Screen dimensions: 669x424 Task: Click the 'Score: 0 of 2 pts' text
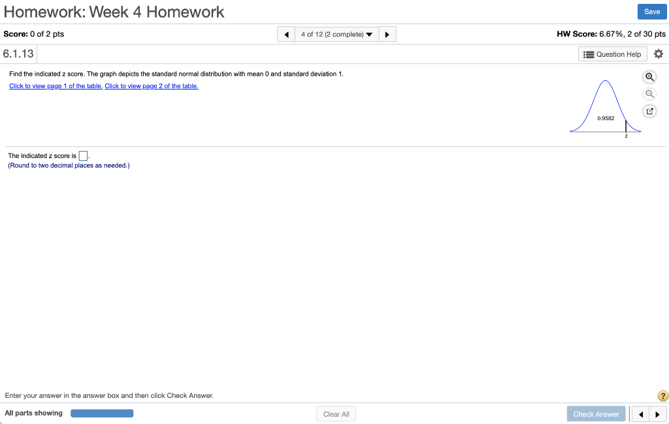click(34, 34)
